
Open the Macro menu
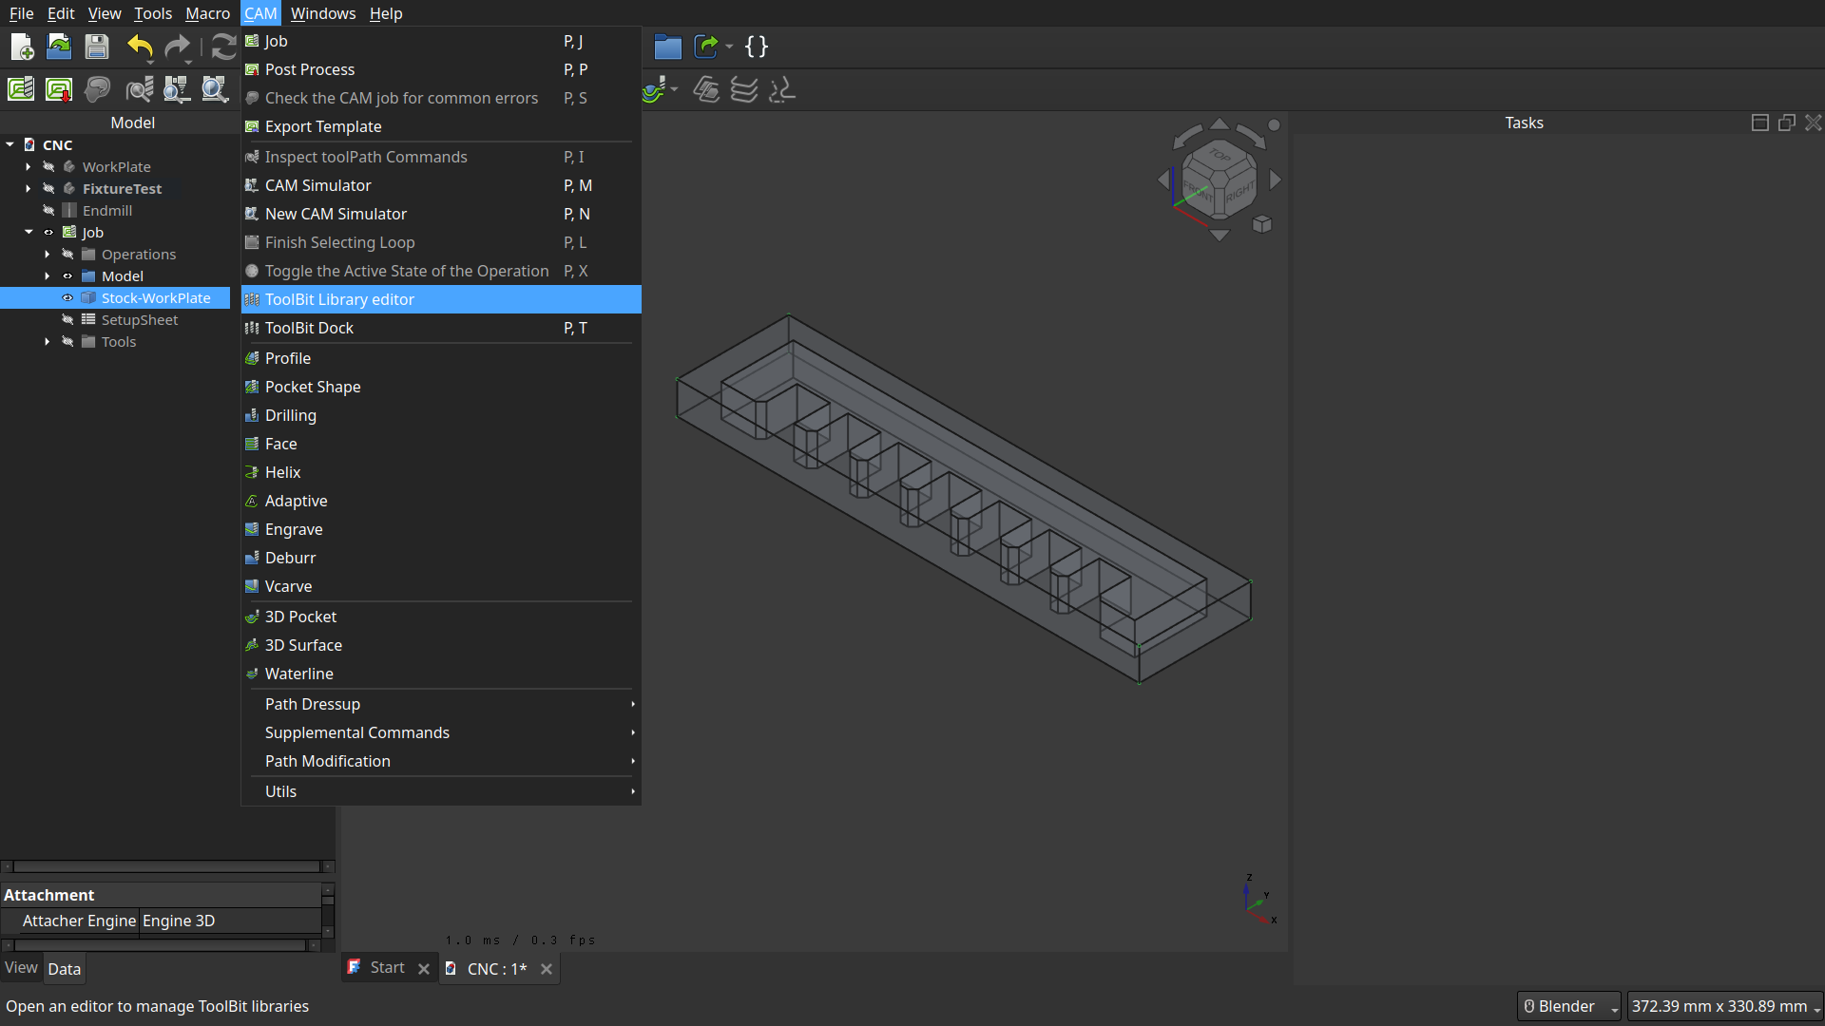[x=207, y=13]
